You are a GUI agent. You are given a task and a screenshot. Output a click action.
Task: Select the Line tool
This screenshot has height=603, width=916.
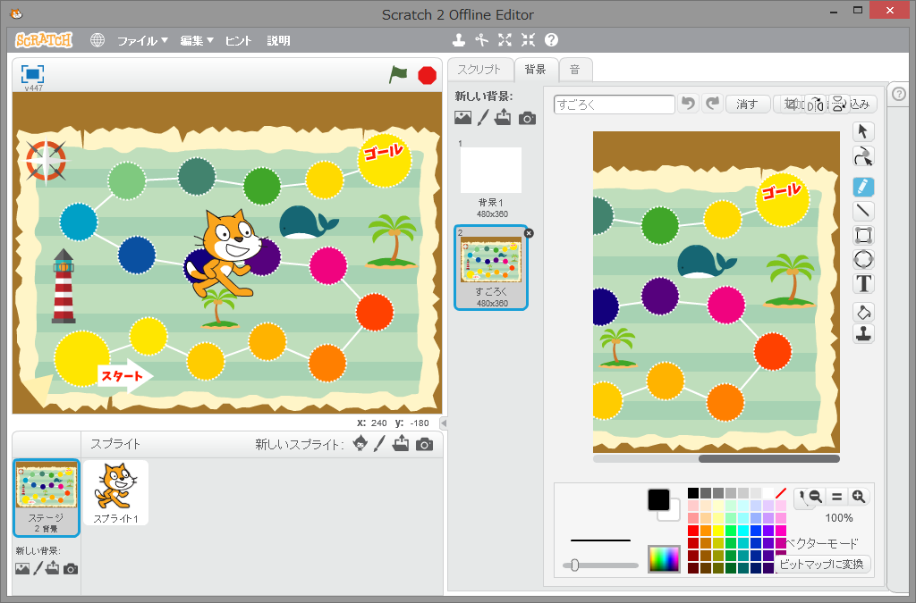tap(863, 211)
